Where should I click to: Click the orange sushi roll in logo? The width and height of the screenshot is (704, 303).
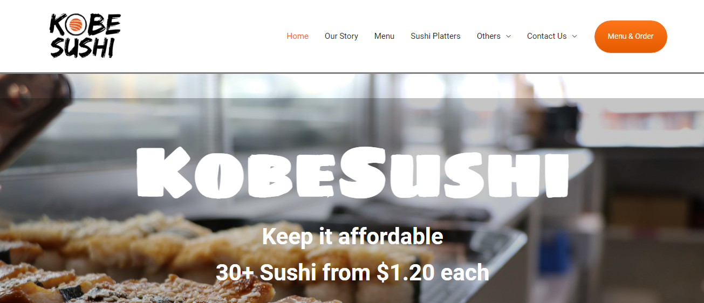(76, 24)
